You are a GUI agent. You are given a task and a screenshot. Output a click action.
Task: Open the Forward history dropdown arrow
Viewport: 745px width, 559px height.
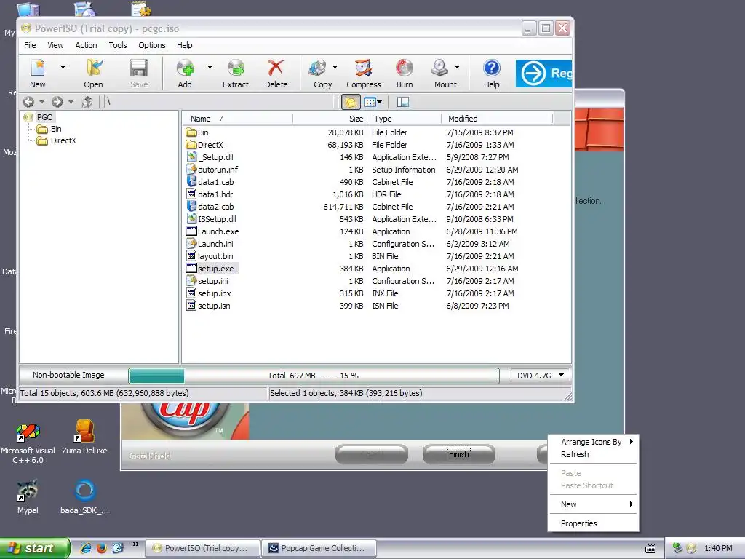pyautogui.click(x=71, y=102)
